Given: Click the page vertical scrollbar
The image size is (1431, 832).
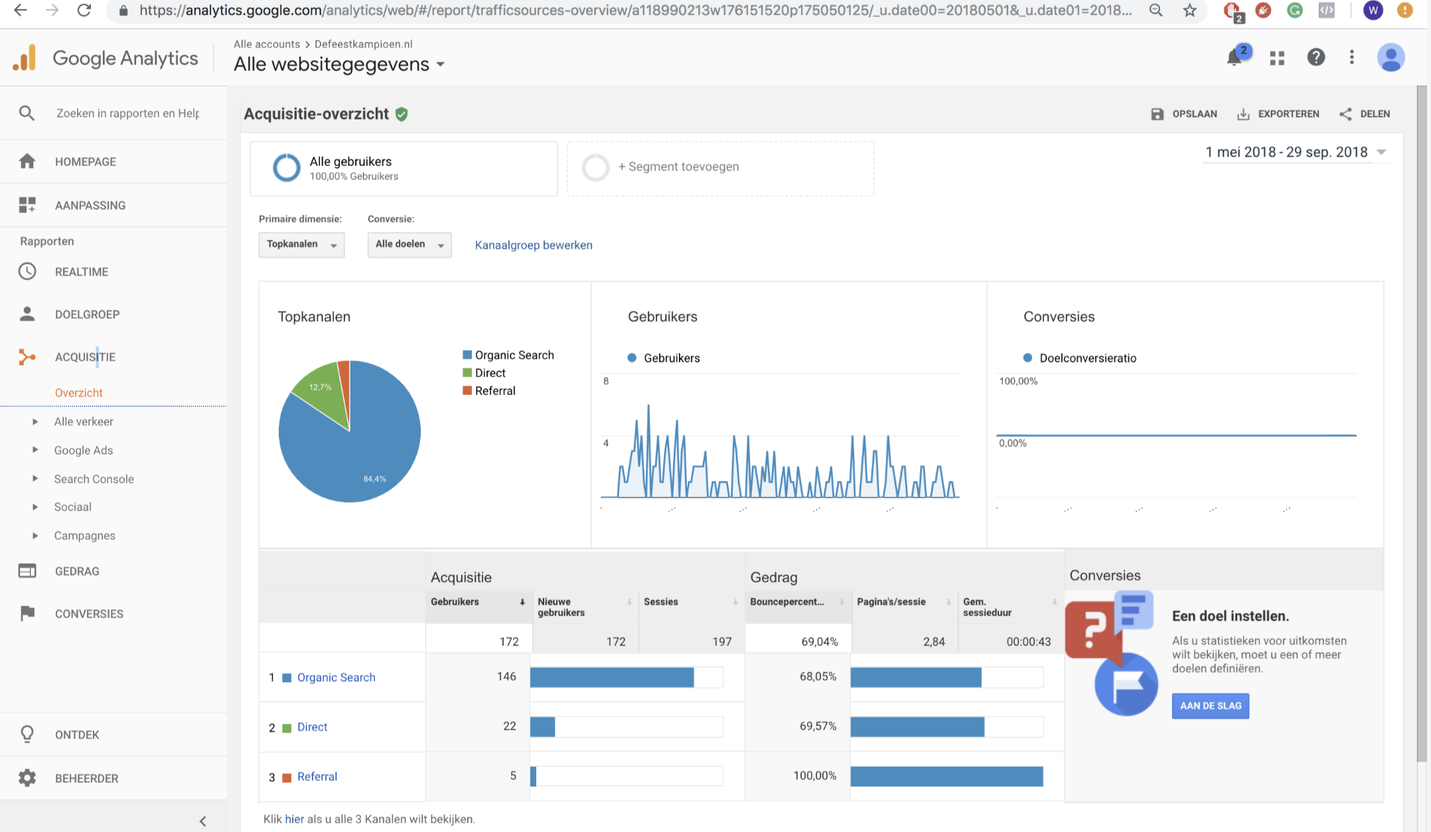Looking at the screenshot, I should tap(1421, 425).
